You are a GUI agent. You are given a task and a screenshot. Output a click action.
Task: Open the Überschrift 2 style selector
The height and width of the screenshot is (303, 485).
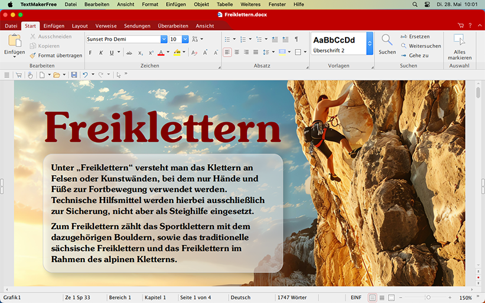tap(369, 44)
